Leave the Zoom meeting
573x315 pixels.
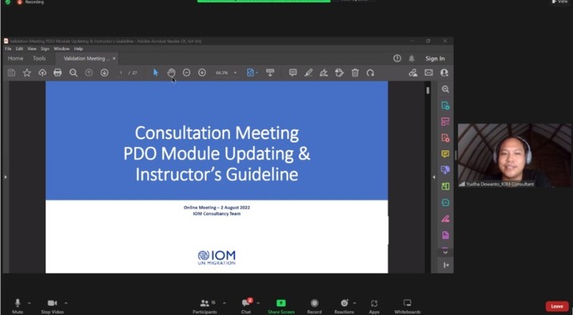coord(557,306)
